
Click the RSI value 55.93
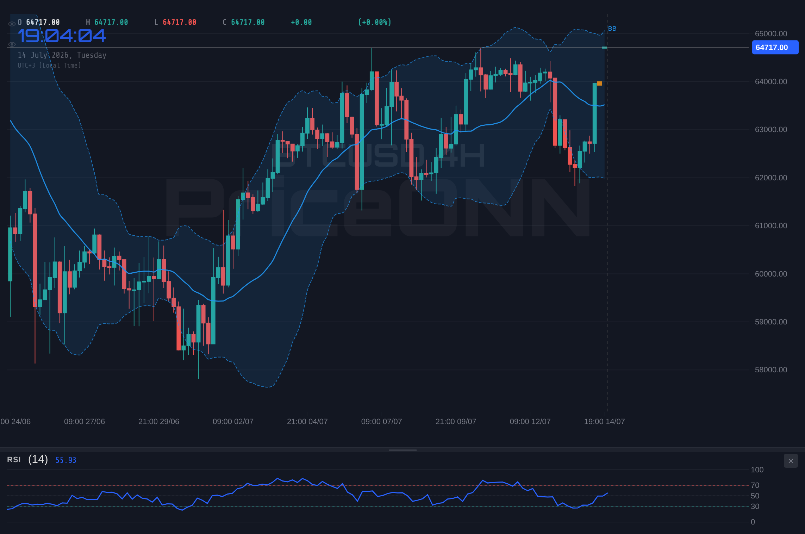66,460
